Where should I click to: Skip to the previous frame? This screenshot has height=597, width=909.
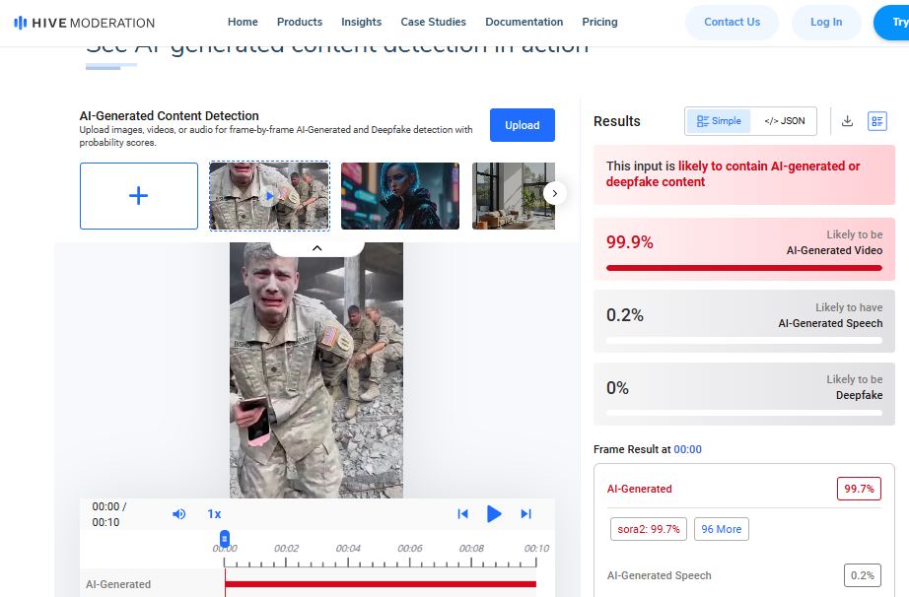(x=462, y=513)
